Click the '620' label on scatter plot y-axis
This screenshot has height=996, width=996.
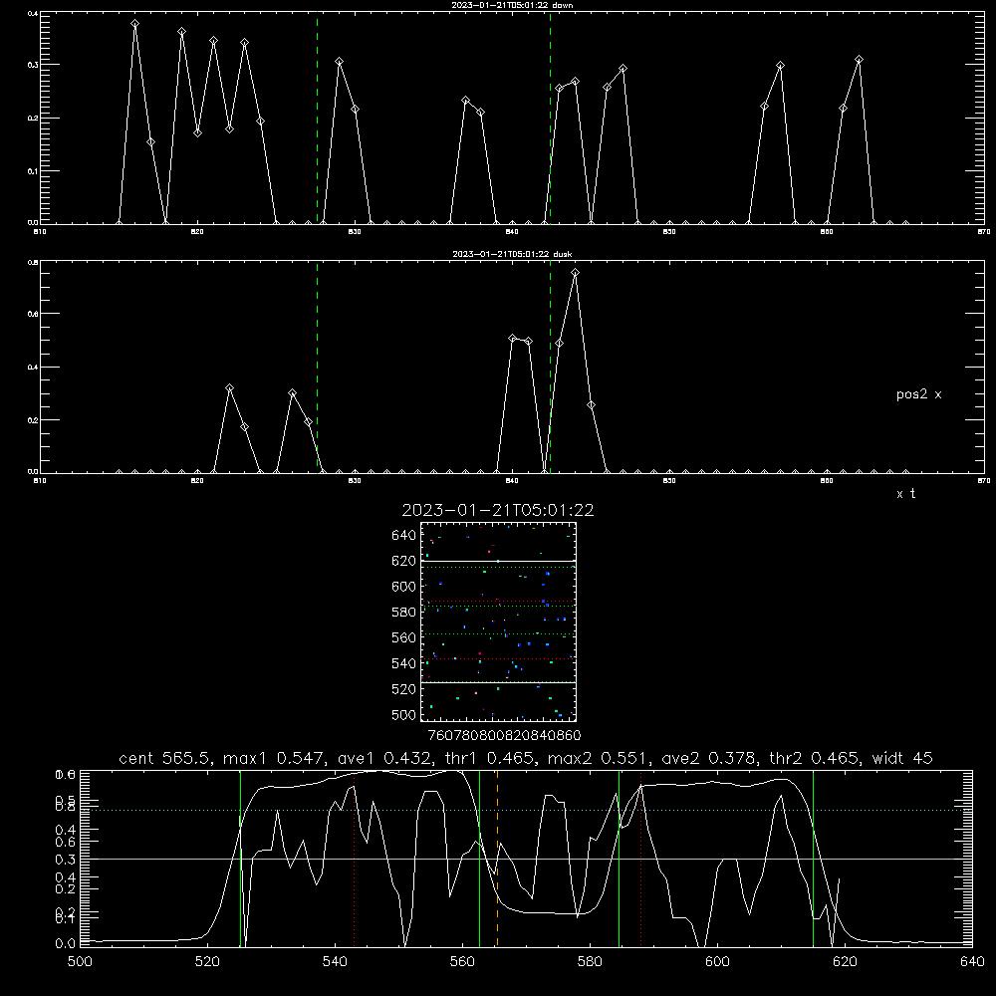(404, 561)
